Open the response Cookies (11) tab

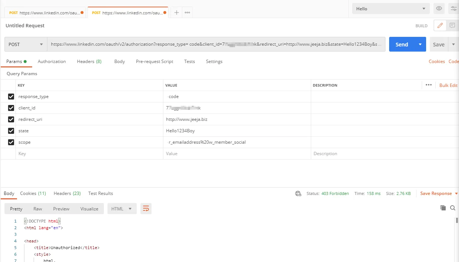33,193
